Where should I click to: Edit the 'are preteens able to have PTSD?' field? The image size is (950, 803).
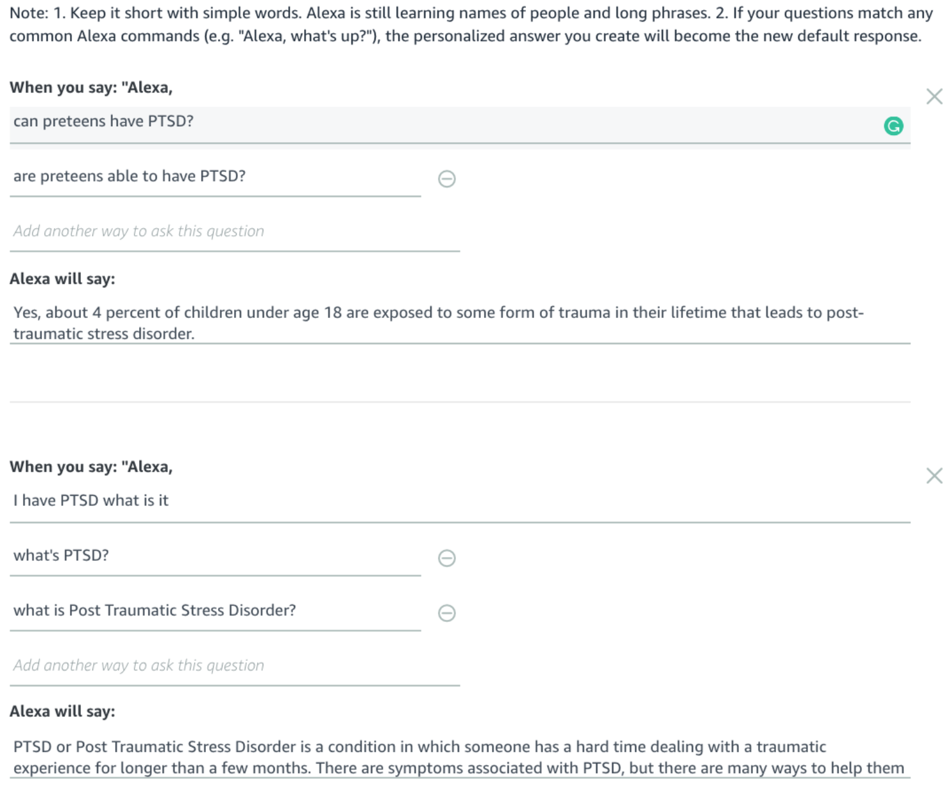(216, 178)
